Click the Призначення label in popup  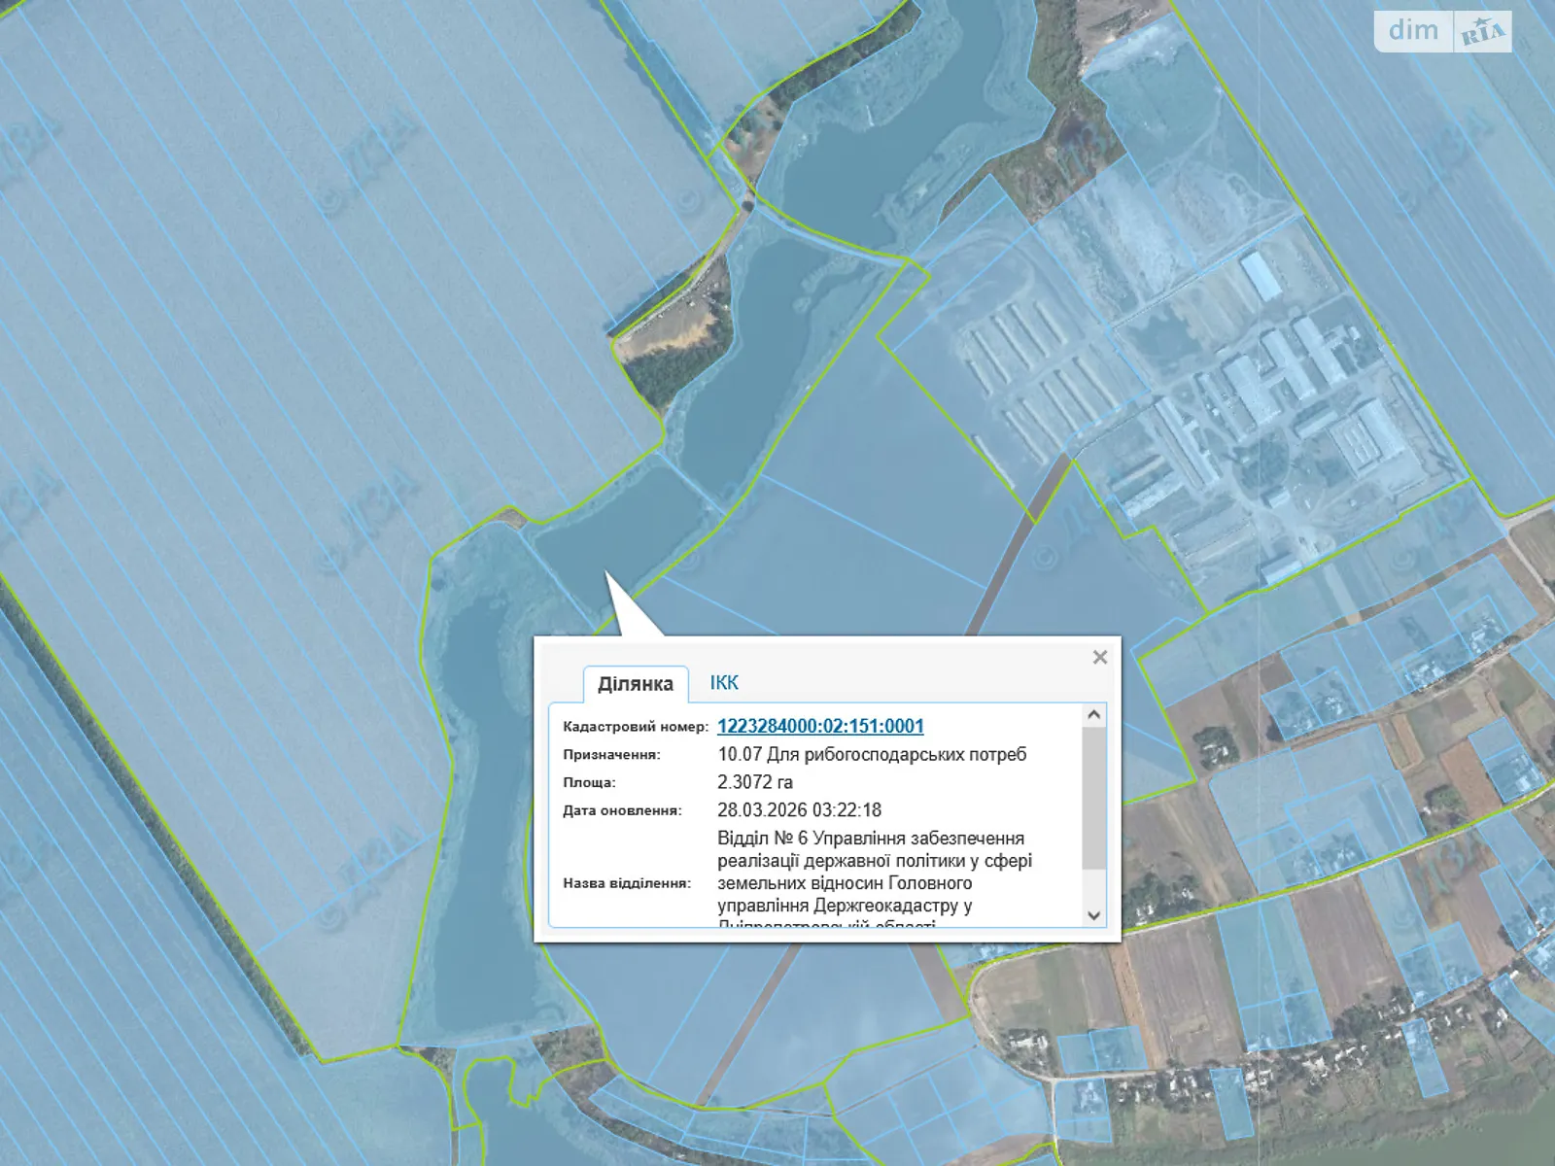click(611, 755)
